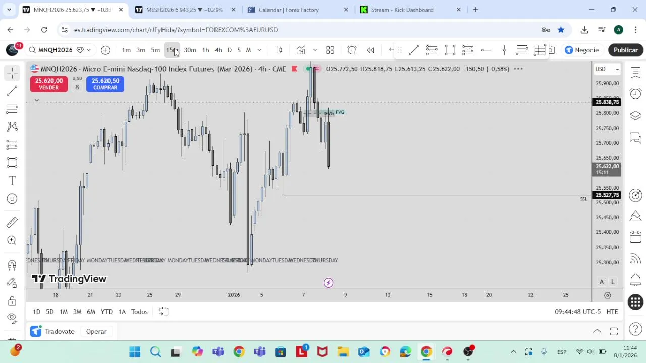
Task: Open the object tree layers icon
Action: click(635, 116)
